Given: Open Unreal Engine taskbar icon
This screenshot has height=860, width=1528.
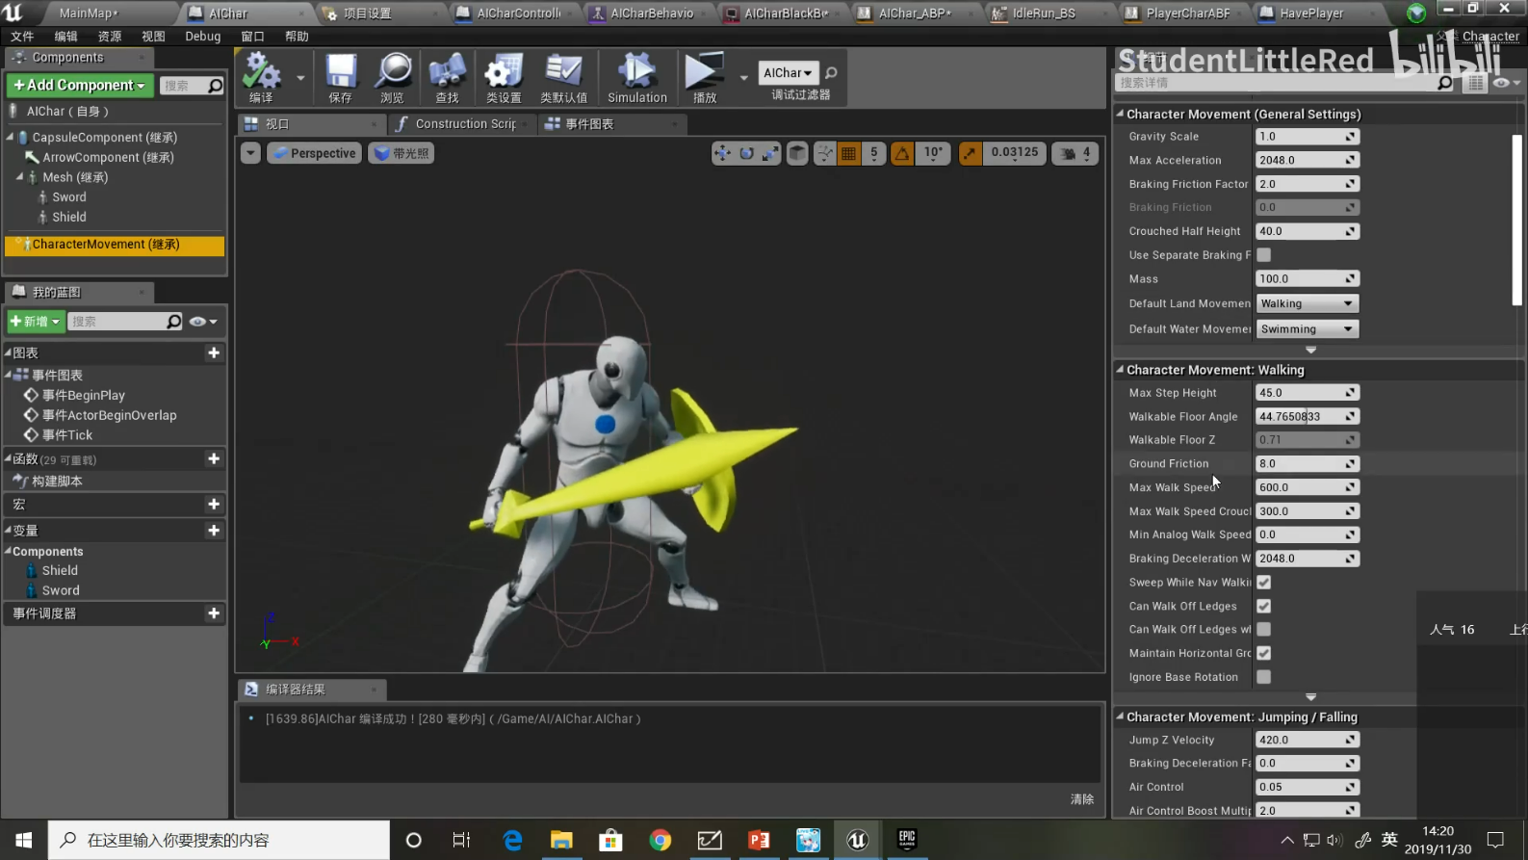Looking at the screenshot, I should tap(857, 840).
